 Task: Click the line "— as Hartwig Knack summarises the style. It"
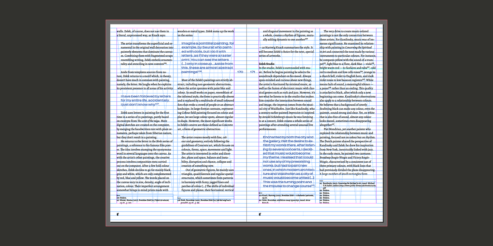pos(286,47)
